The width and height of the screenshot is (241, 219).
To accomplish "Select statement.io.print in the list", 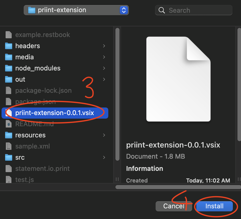I will [55, 169].
